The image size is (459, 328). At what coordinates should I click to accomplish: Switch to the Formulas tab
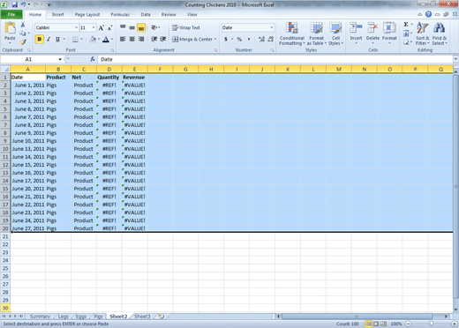coord(120,14)
